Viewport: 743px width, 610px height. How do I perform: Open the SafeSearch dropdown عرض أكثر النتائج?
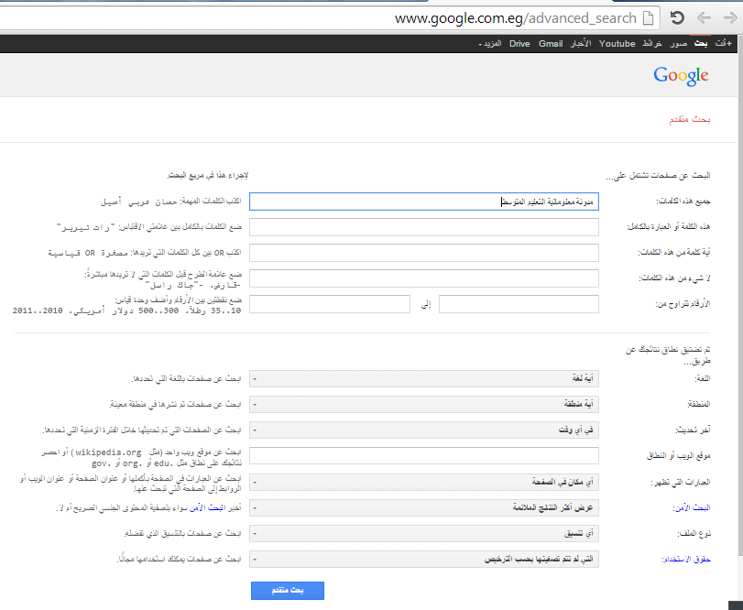424,507
